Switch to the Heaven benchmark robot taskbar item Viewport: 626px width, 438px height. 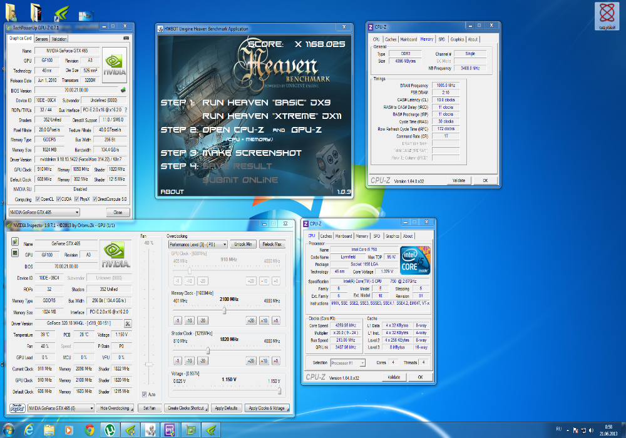click(x=150, y=430)
